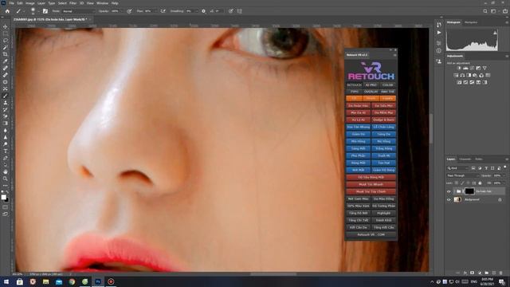Select the Crop tool

coord(6,54)
